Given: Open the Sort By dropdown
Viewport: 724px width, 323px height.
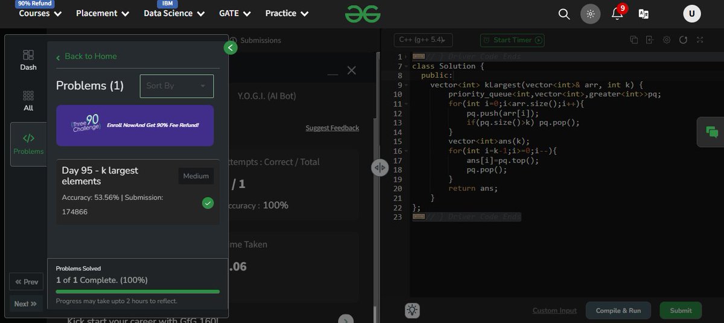Looking at the screenshot, I should 177,86.
